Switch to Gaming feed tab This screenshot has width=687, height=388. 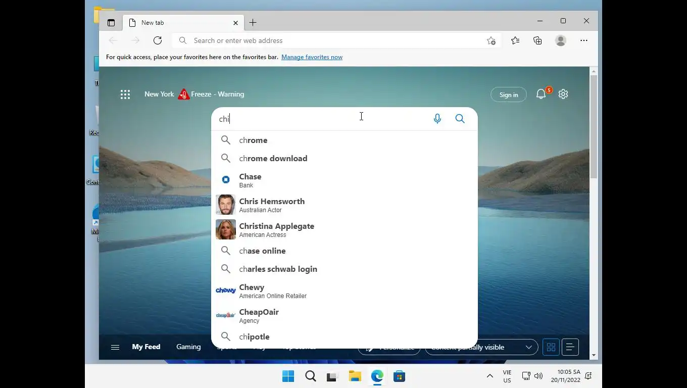point(188,347)
